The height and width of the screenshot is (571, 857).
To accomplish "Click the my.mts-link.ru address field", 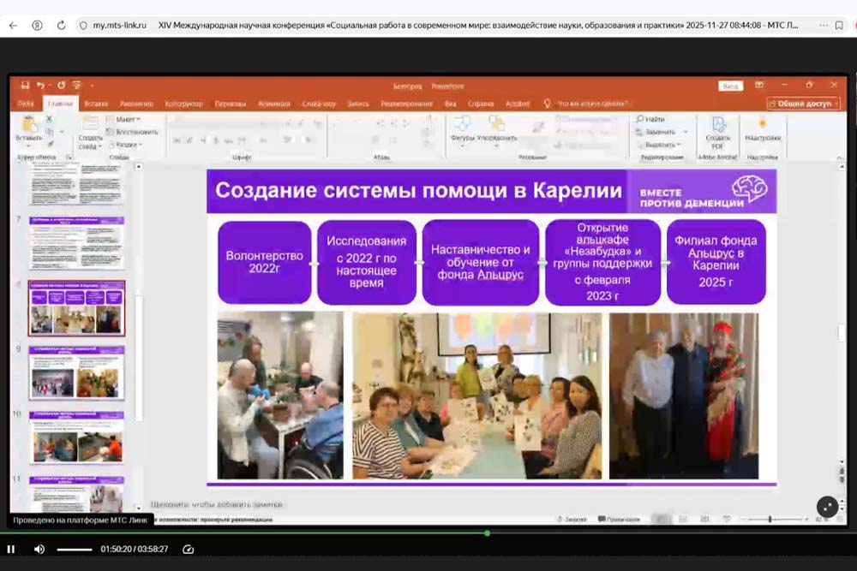I will point(118,26).
